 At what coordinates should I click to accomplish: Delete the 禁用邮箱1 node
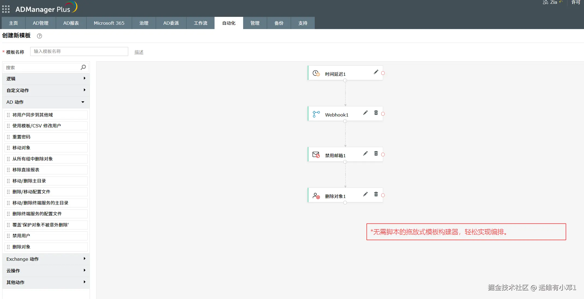tap(376, 153)
